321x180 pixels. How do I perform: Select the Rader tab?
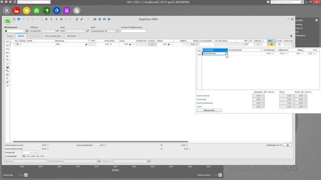(21, 36)
